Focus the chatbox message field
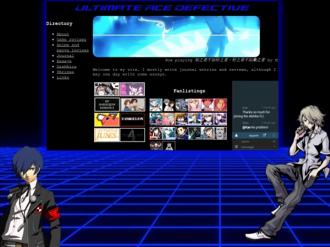This screenshot has width=330, height=247. coord(255,147)
